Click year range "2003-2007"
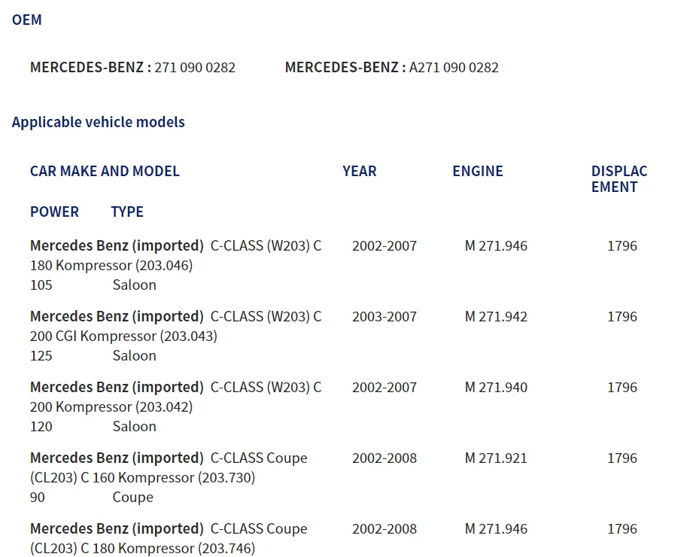Screen dimensions: 699x557 pyautogui.click(x=384, y=317)
